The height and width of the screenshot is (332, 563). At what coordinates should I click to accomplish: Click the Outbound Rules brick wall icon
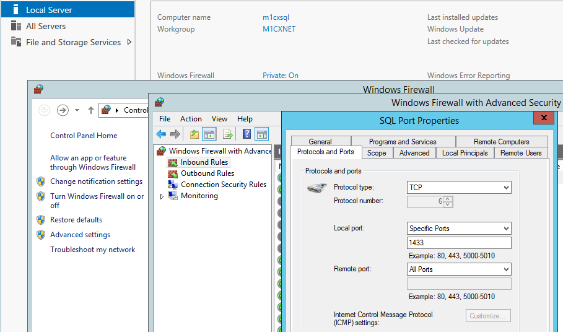click(173, 173)
